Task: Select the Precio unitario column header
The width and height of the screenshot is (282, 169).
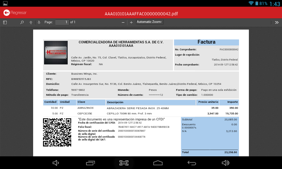Action: (208, 102)
